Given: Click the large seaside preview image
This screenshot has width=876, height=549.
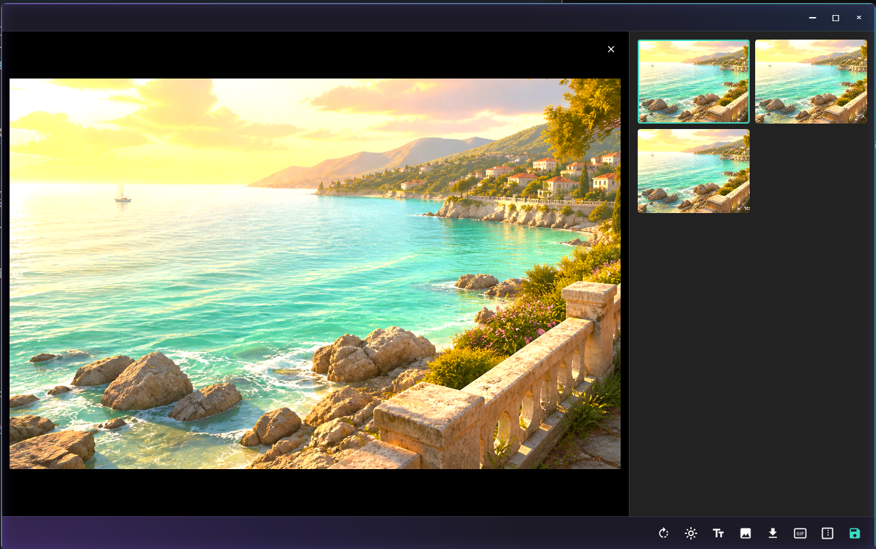Looking at the screenshot, I should click(315, 273).
